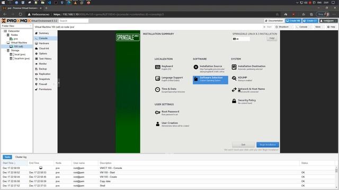339x190 pixels.
Task: Click the installer Help button
Action: point(272,39)
